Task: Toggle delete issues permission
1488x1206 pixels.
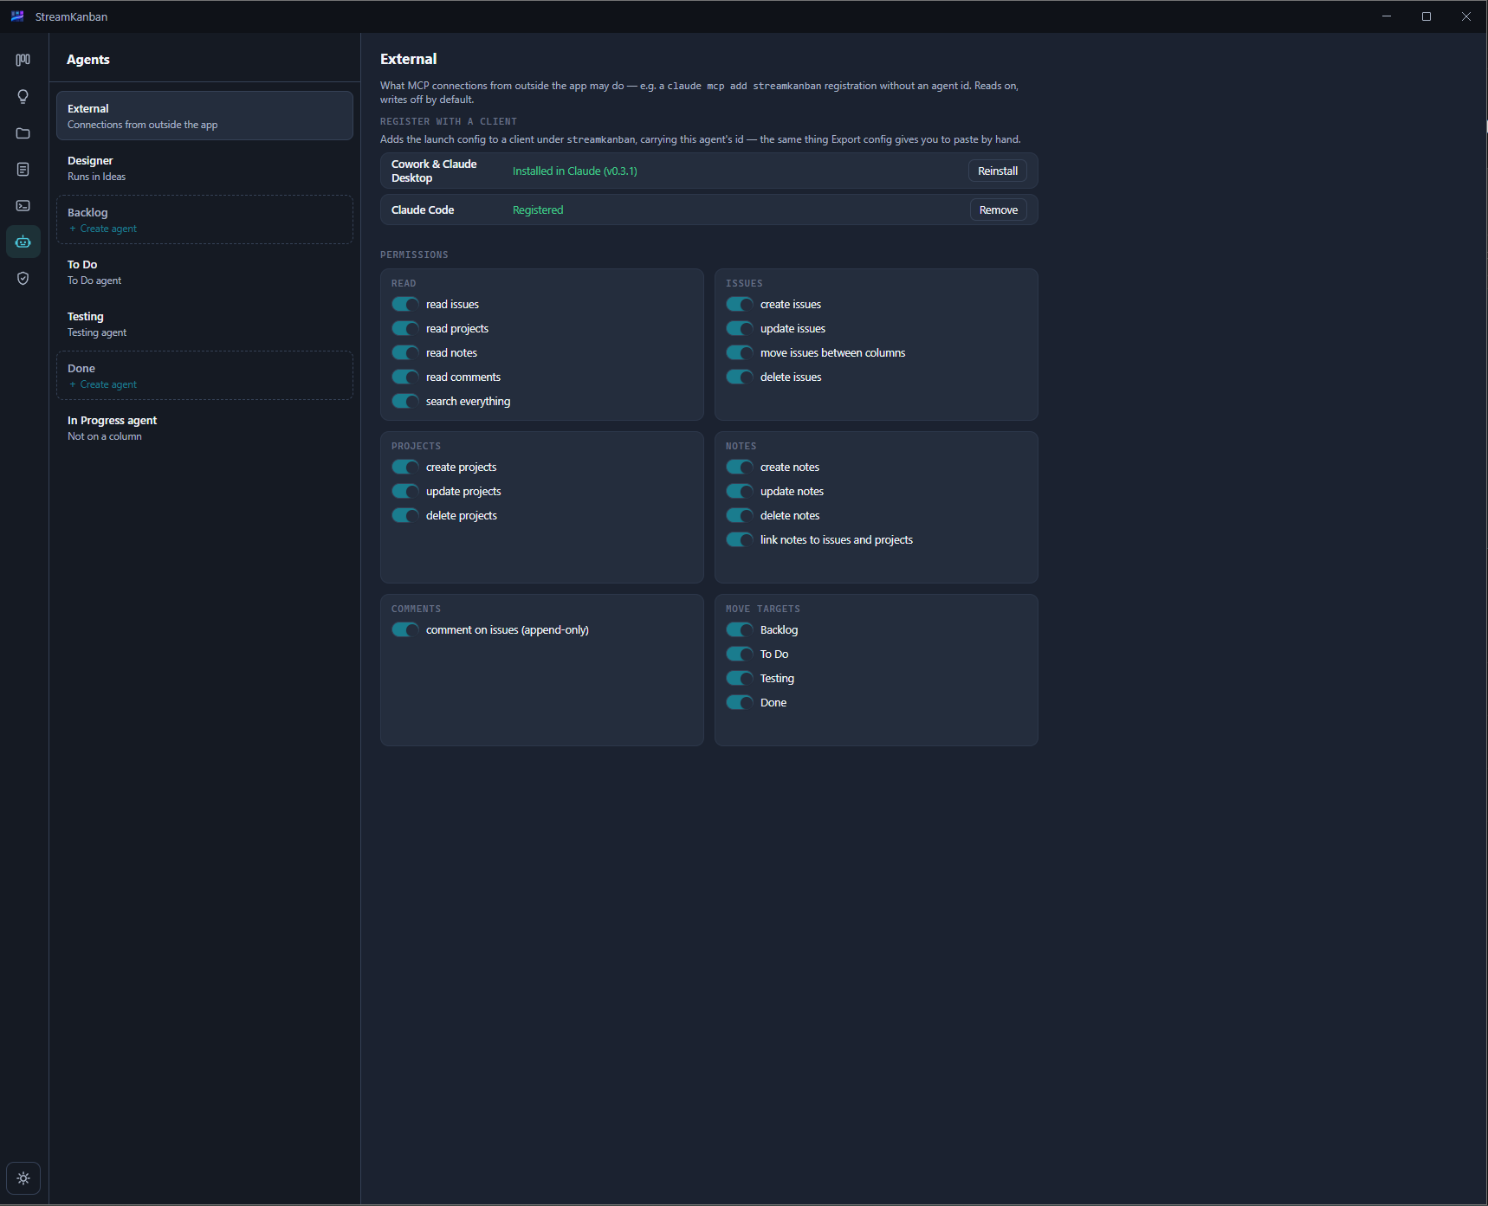Action: 740,377
